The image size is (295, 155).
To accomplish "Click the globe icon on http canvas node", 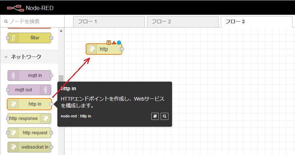I will tap(91, 49).
